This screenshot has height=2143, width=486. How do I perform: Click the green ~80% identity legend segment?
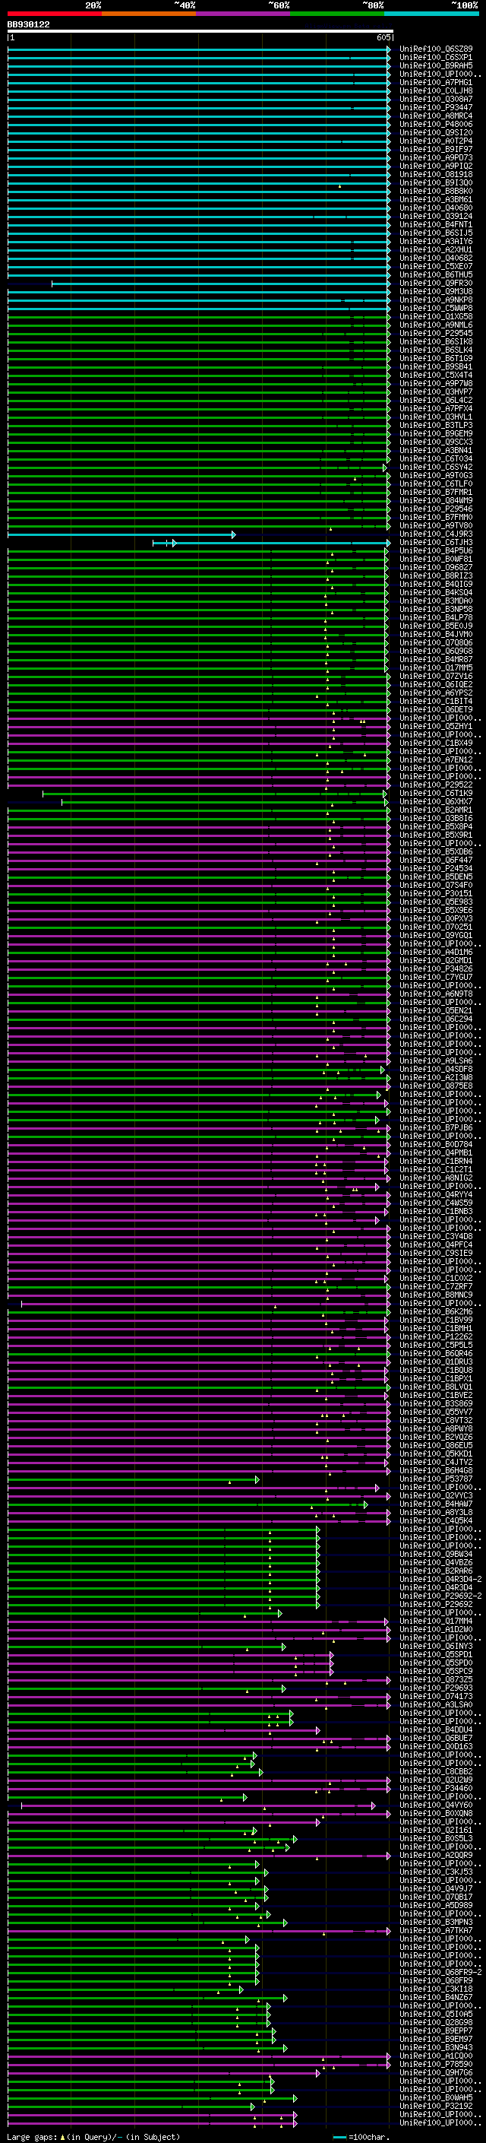(x=337, y=14)
